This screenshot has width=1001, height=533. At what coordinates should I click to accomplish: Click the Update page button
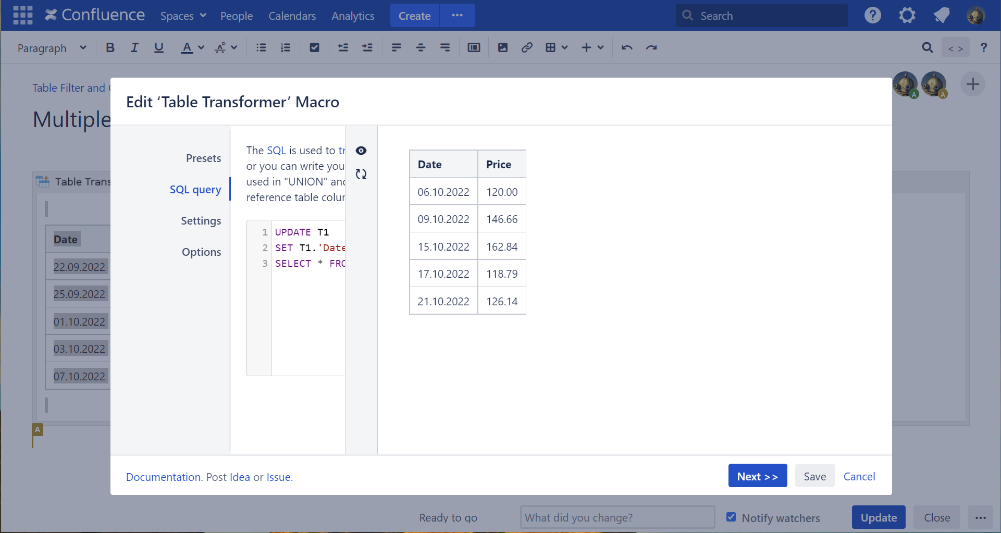pyautogui.click(x=879, y=517)
